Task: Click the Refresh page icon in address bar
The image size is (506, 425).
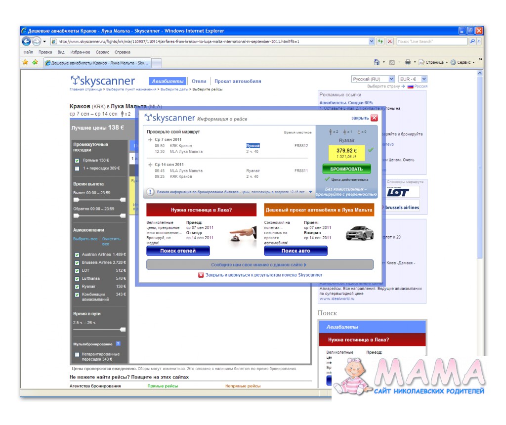Action: [x=380, y=42]
